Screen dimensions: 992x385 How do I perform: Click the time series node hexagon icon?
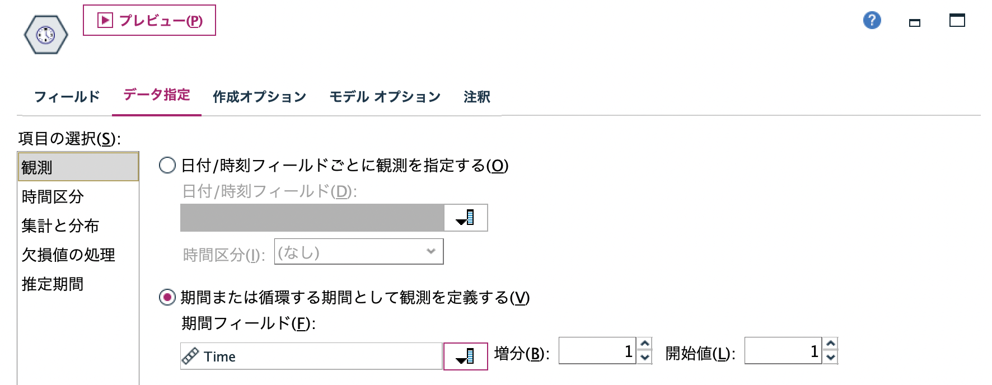point(45,34)
